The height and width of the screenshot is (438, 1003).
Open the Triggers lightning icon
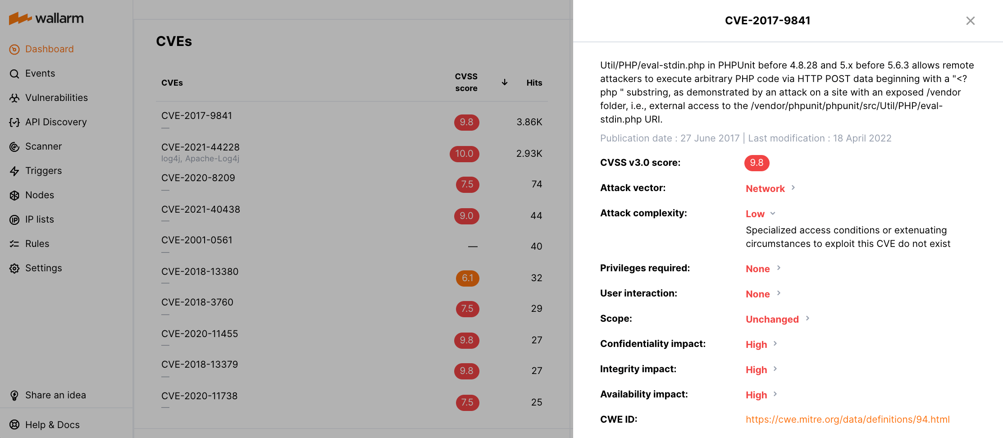(x=14, y=170)
